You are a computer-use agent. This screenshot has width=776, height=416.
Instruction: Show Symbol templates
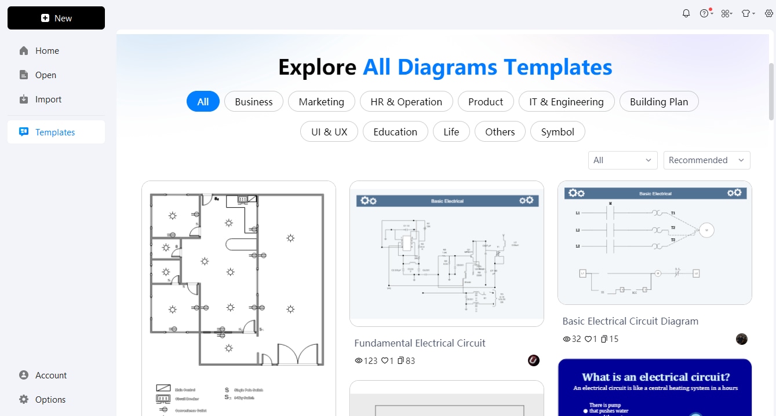click(558, 132)
